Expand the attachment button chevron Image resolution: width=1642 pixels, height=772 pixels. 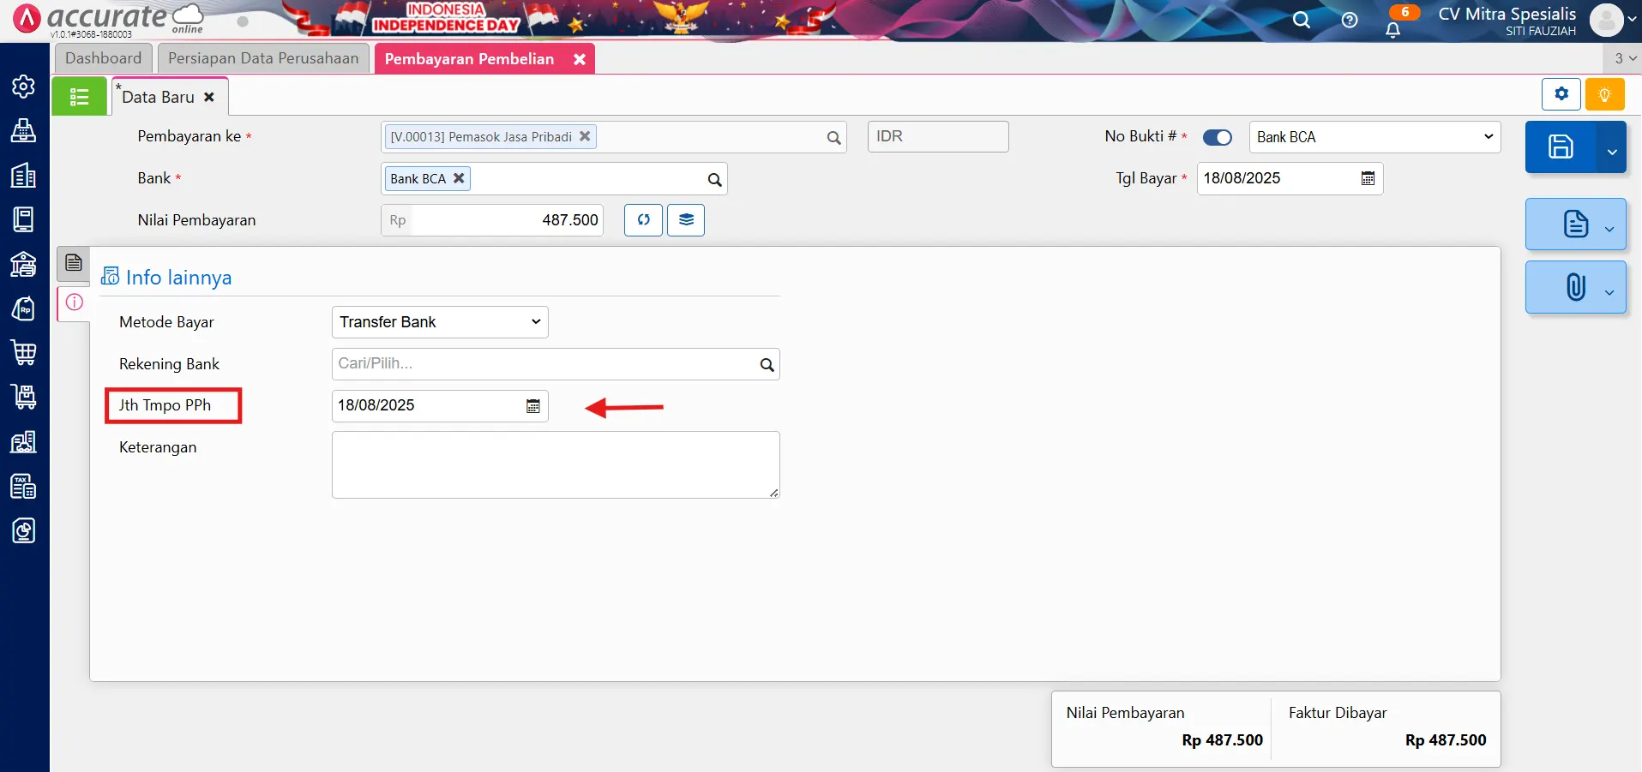[x=1609, y=291]
